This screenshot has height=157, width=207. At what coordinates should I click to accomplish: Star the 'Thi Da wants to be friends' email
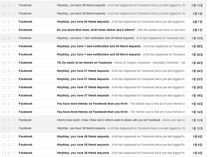click(x=9, y=63)
